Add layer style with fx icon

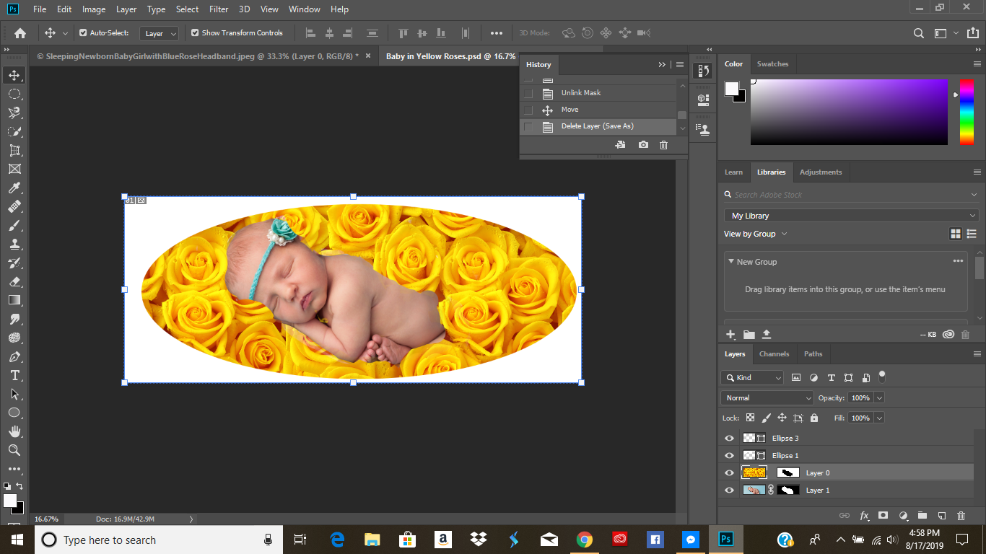point(864,516)
